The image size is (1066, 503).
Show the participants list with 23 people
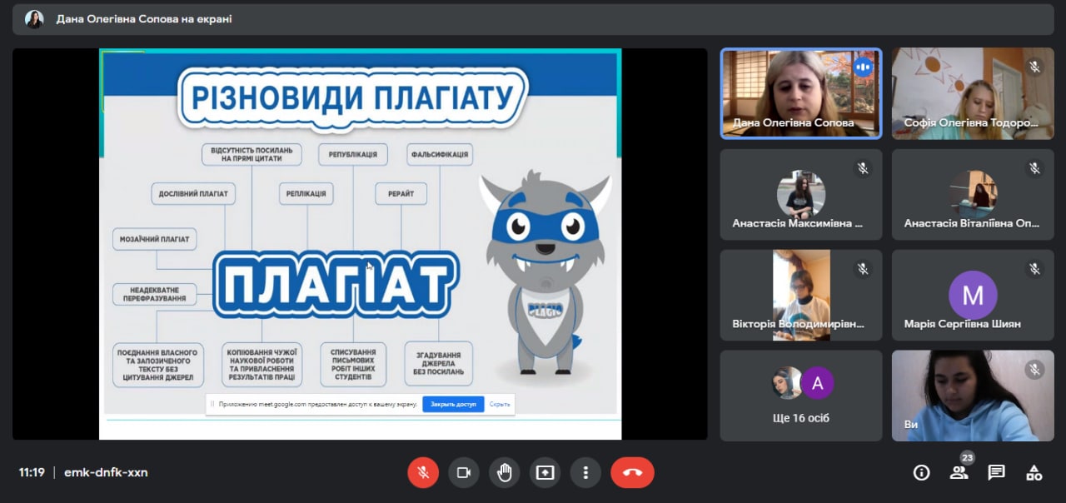(959, 473)
